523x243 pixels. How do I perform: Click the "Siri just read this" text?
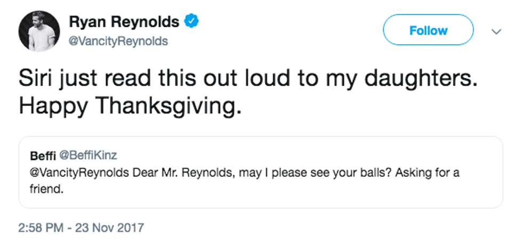(88, 79)
